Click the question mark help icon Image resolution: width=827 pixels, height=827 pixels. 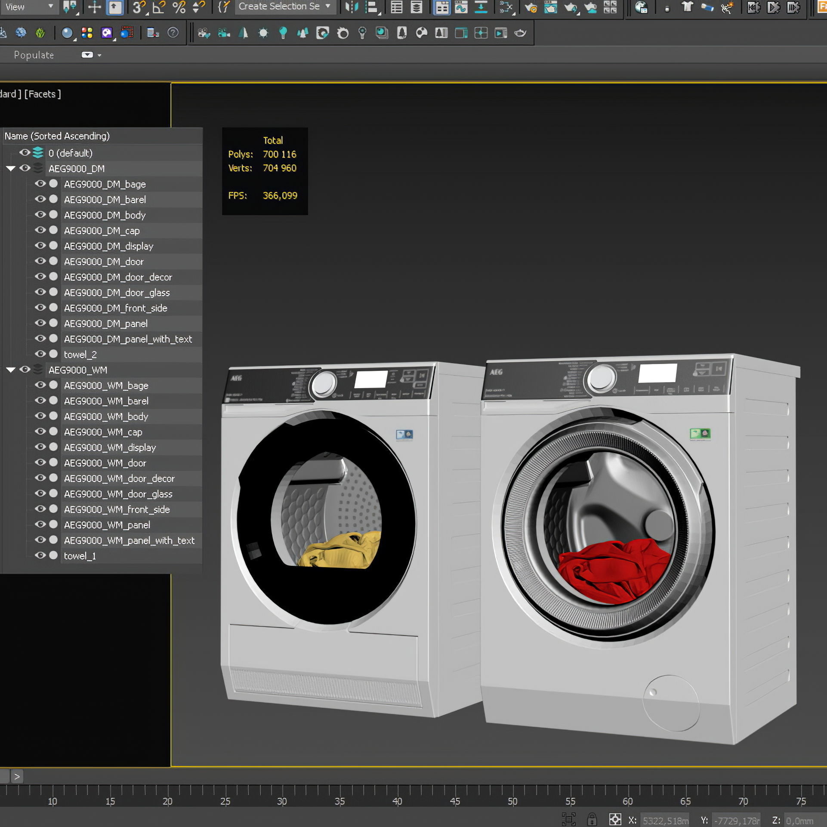click(173, 33)
